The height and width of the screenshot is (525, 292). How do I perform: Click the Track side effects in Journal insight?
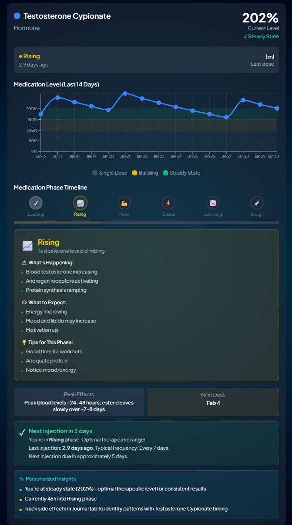126,509
